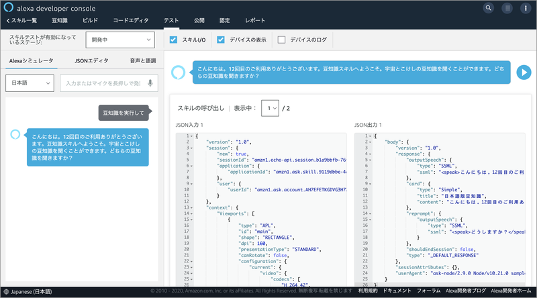Click the "shape": "RECTANGLE" line
The image size is (537, 298).
[266, 238]
